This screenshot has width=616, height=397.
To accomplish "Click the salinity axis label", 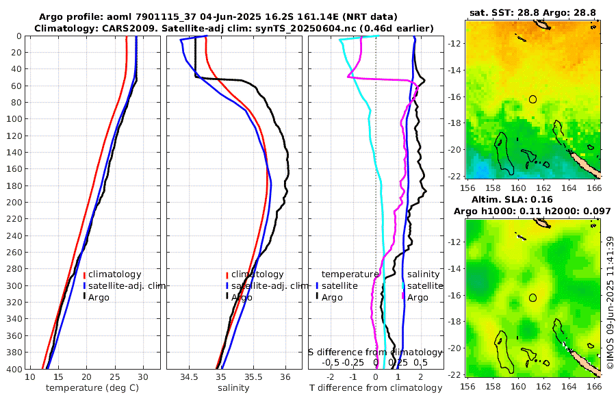I will [x=233, y=388].
